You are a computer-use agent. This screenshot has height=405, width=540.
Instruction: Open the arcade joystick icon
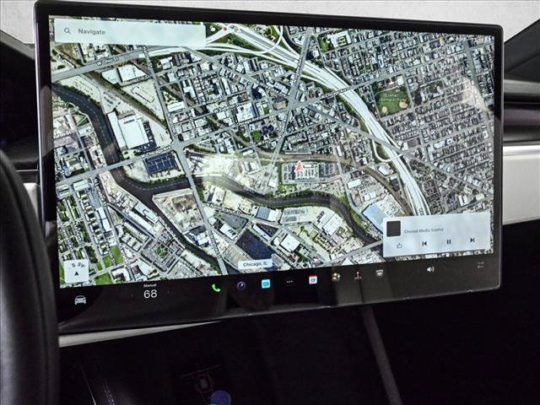coord(358,275)
